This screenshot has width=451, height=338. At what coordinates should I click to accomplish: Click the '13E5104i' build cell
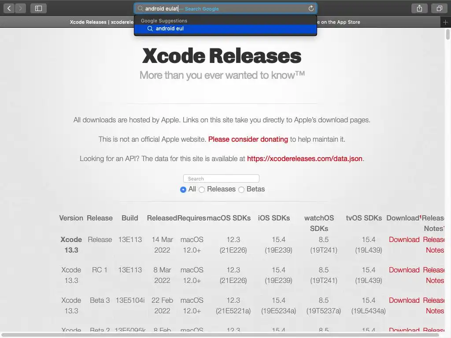(x=130, y=300)
